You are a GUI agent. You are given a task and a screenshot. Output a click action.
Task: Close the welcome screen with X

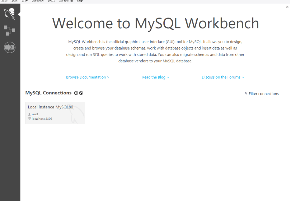point(287,7)
